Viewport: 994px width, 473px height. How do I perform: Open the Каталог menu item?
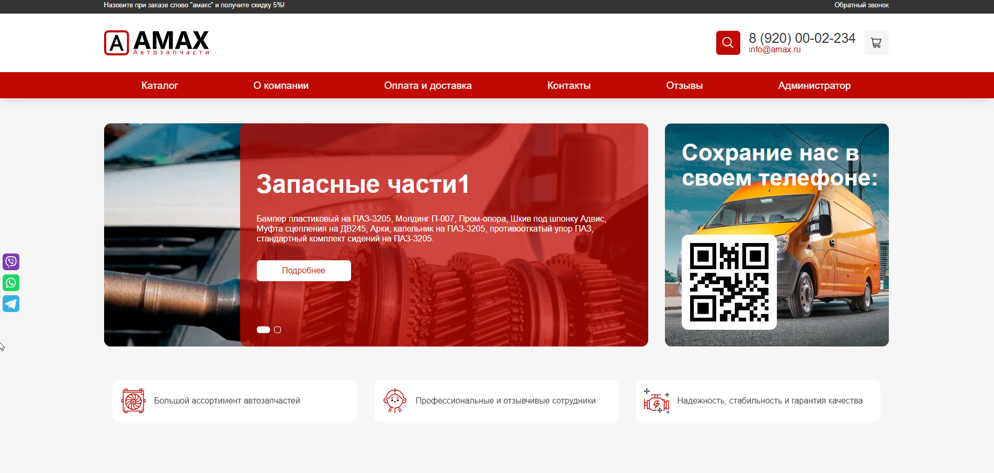click(x=160, y=85)
